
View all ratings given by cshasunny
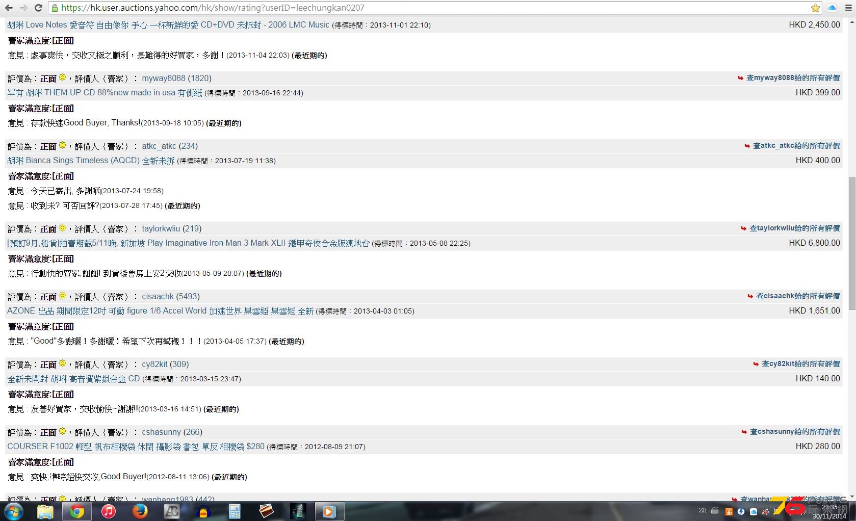795,431
